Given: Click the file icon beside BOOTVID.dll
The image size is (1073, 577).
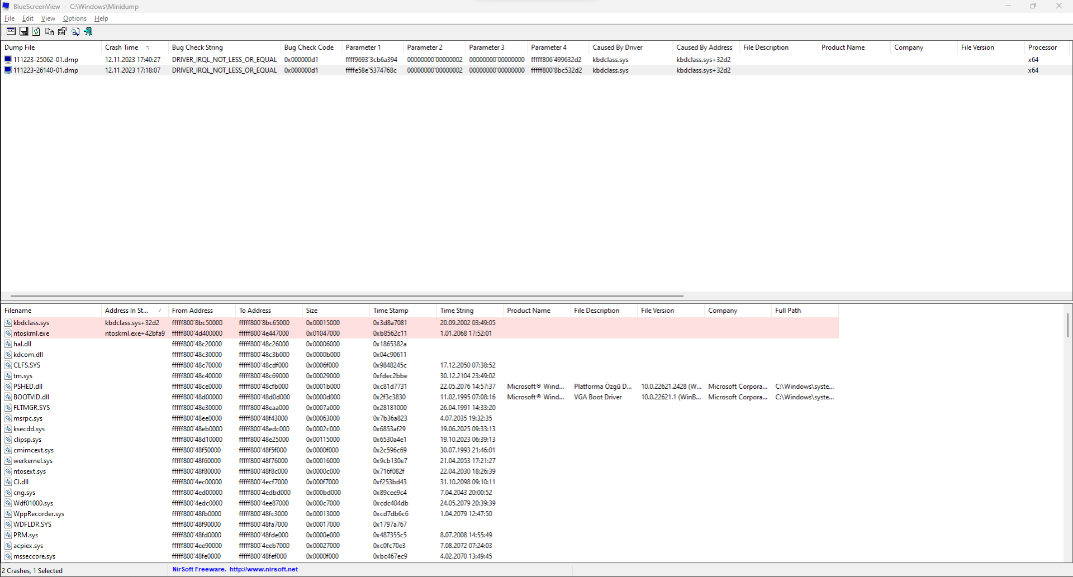Looking at the screenshot, I should 8,397.
